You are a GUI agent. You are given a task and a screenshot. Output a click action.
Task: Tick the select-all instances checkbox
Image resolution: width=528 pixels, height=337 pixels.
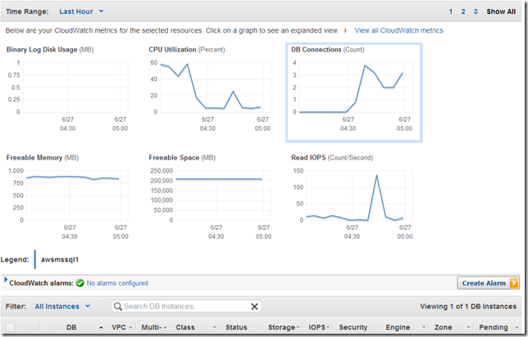10,327
